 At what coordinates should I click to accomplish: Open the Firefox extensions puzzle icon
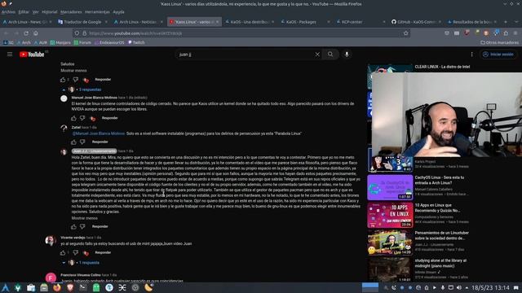click(x=506, y=33)
